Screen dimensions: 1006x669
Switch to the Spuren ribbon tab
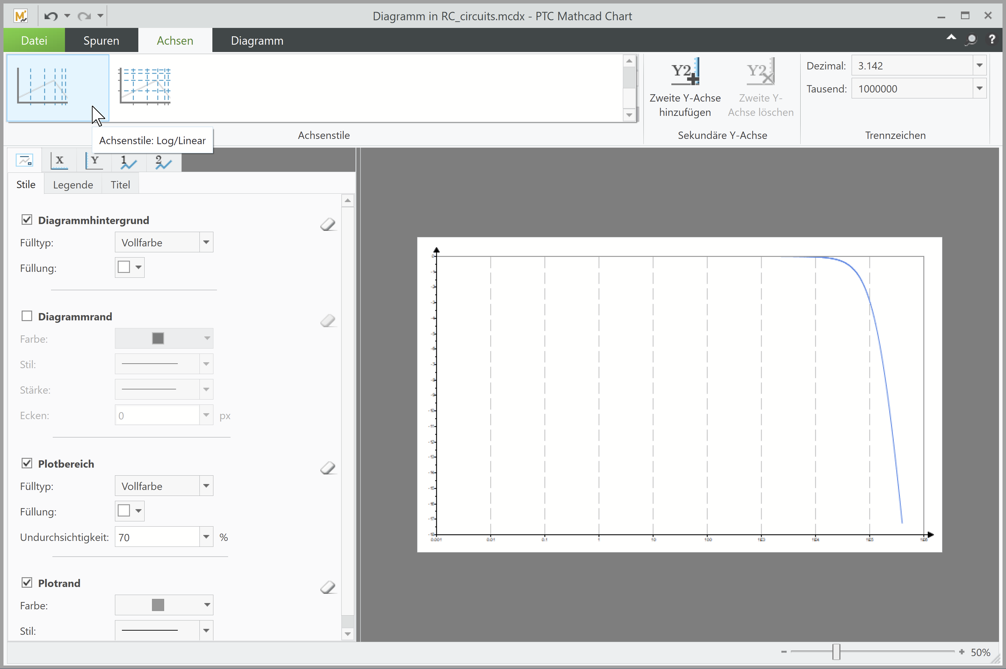tap(101, 40)
